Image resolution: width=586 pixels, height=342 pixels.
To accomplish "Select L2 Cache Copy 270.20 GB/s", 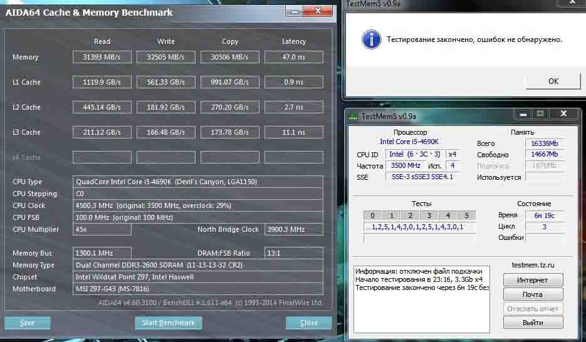I will (x=229, y=107).
